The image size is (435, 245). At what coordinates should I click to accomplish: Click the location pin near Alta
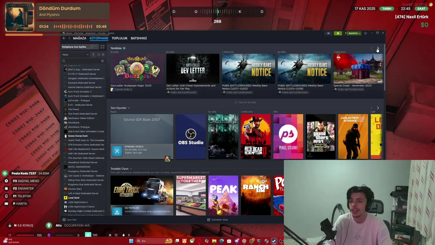click(x=49, y=225)
